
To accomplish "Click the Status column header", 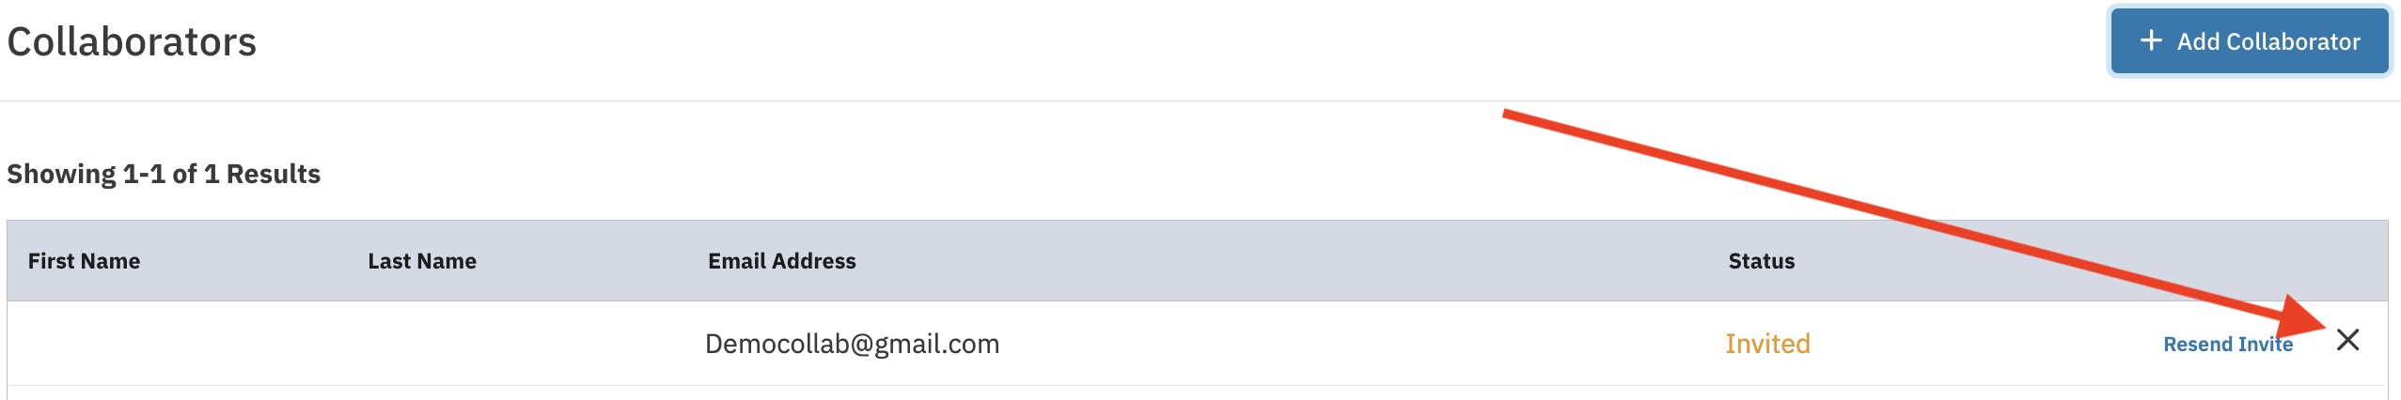I will pyautogui.click(x=1761, y=261).
